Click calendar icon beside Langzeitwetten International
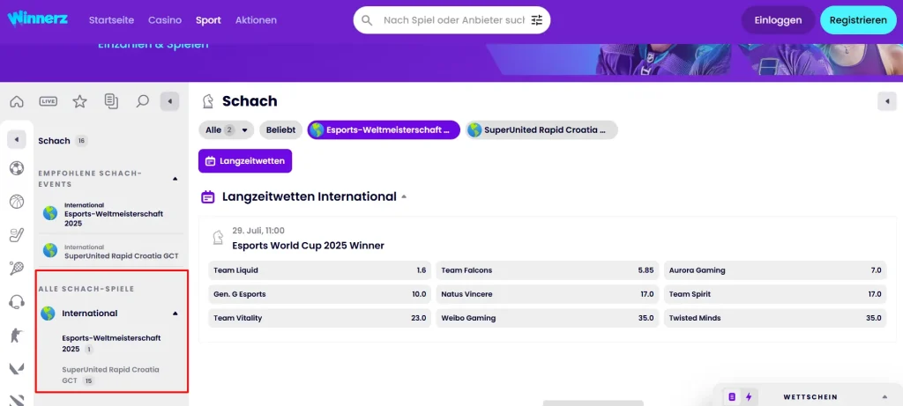The width and height of the screenshot is (903, 406). coord(208,196)
